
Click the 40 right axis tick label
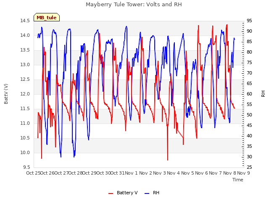[x=249, y=136]
